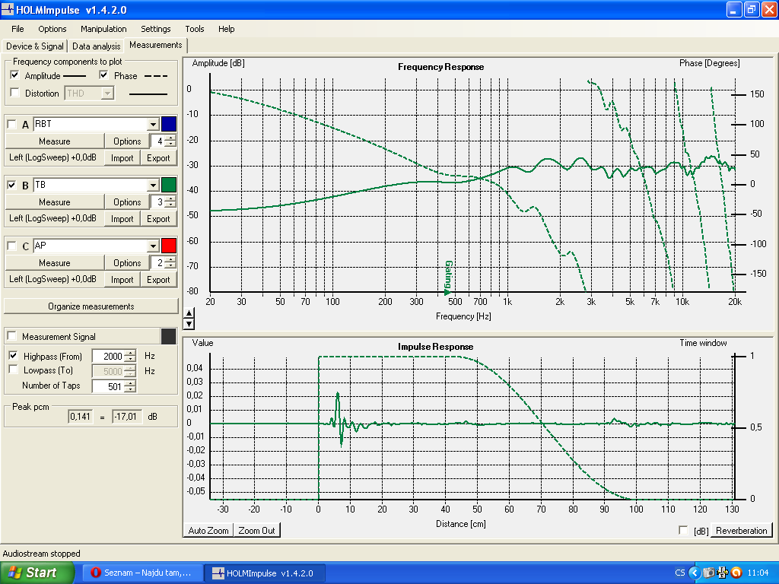Open the AP measurement name dropdown
The width and height of the screenshot is (779, 584).
(153, 246)
